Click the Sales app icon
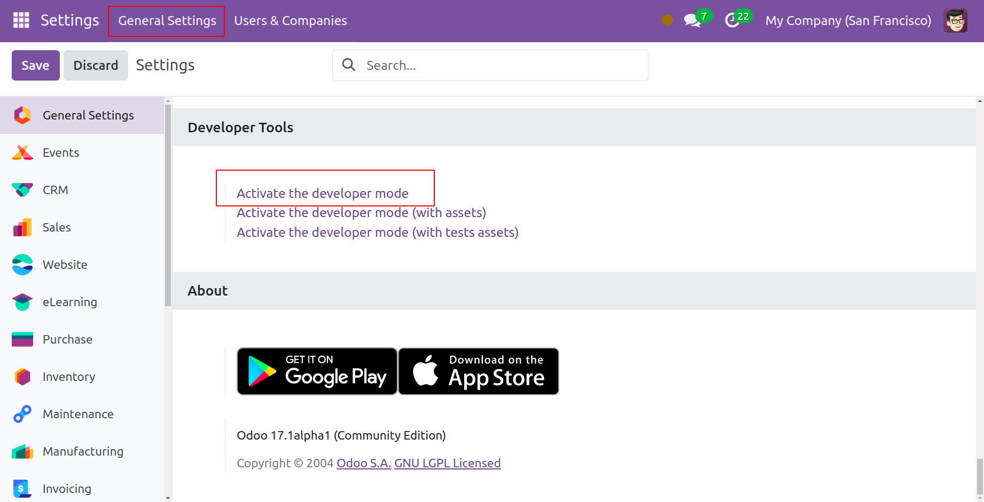The width and height of the screenshot is (984, 502). pyautogui.click(x=22, y=227)
